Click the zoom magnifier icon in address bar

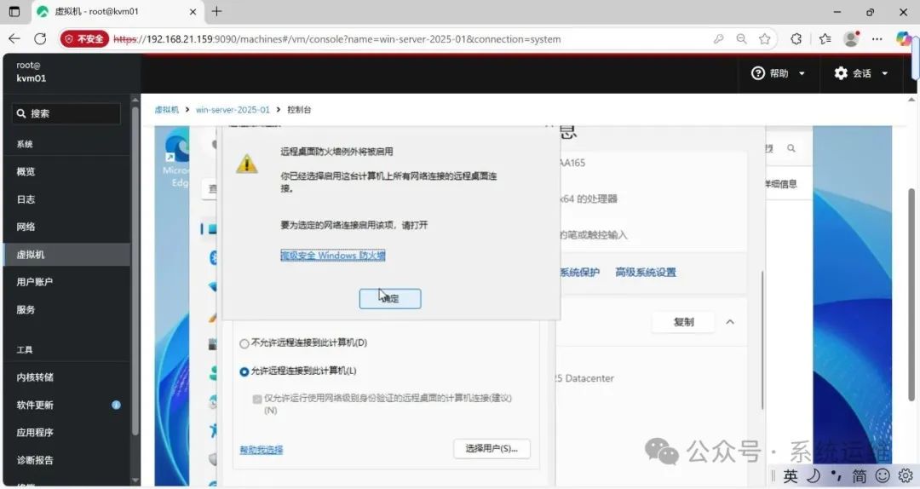pos(742,38)
